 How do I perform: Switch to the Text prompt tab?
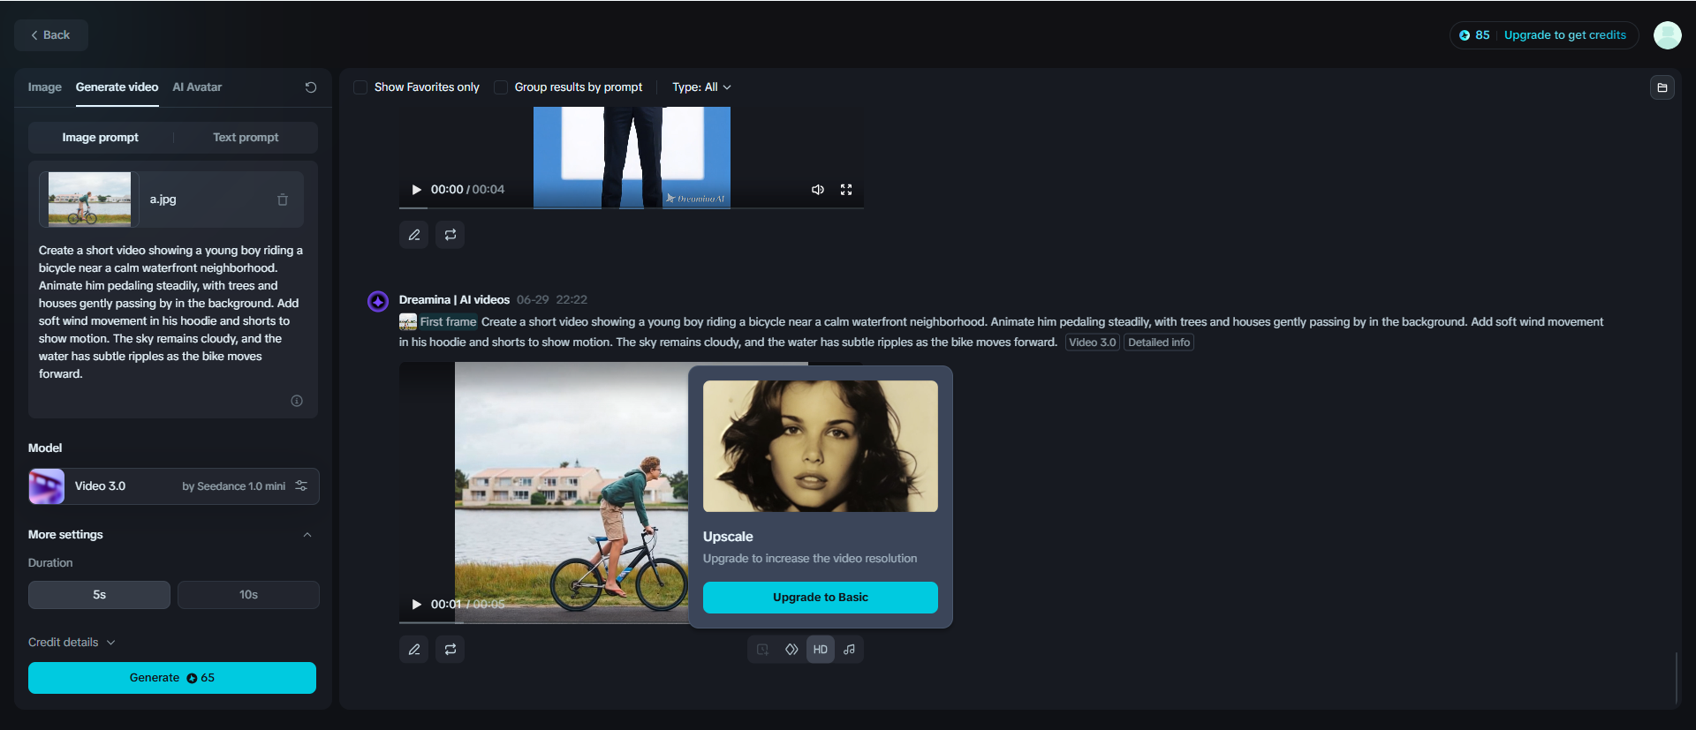(x=246, y=138)
